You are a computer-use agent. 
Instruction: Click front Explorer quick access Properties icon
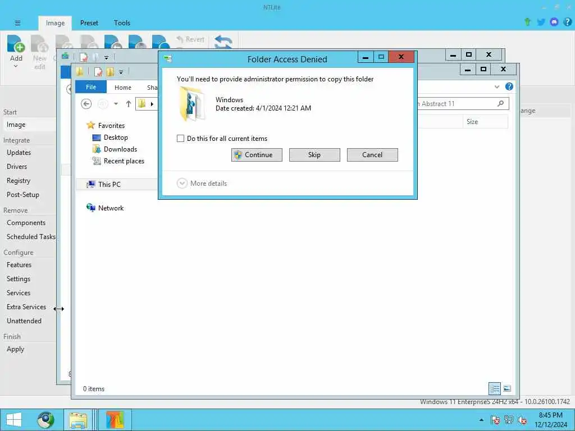coord(98,72)
